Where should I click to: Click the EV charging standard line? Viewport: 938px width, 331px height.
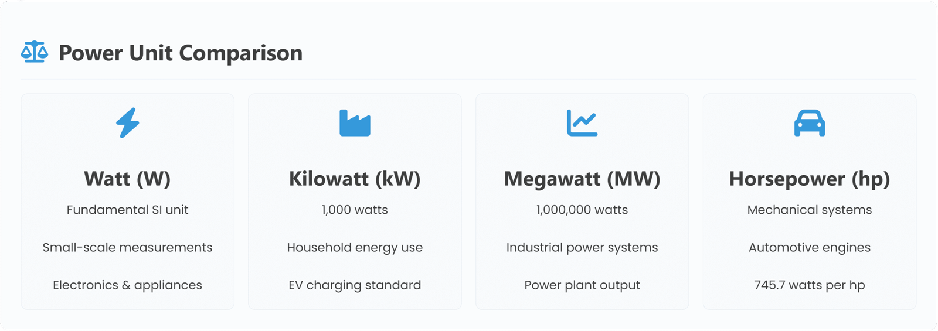[355, 285]
